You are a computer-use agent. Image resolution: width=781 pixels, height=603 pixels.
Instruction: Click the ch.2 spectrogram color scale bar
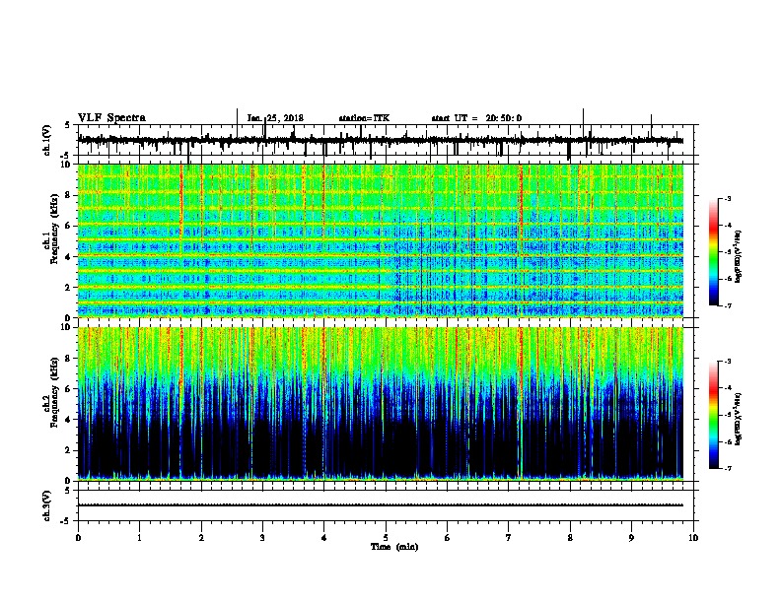714,415
